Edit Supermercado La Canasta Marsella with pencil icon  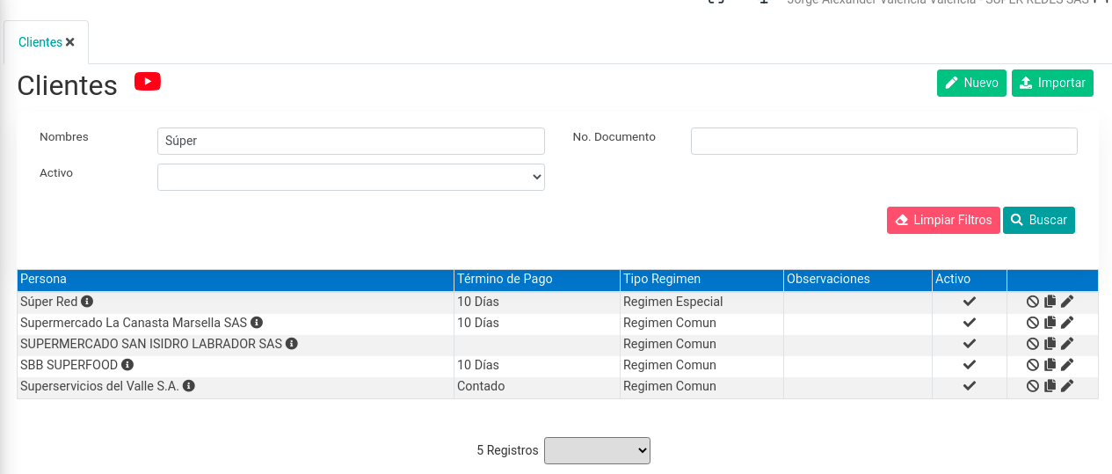[1067, 323]
